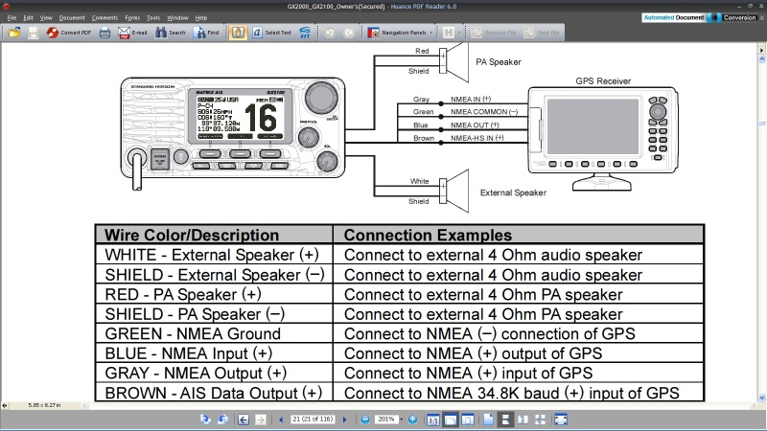Activate the Select Text tool
Image resolution: width=767 pixels, height=431 pixels.
(x=272, y=33)
